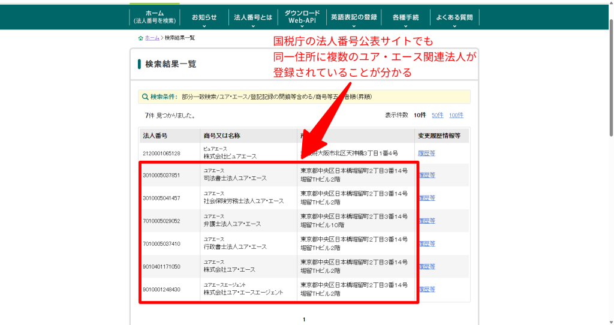Open 履歴等 for 社会保険労務士法人ユア・エース
Viewport: 614px width, 325px height.
pyautogui.click(x=426, y=198)
